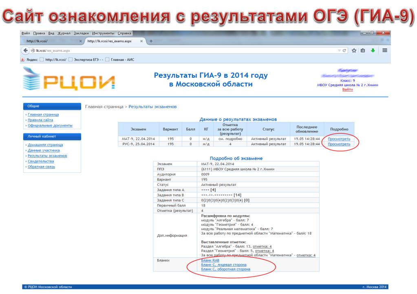This screenshot has height=294, width=417.
Task: Reload the page with the refresh icon
Action: point(344,50)
